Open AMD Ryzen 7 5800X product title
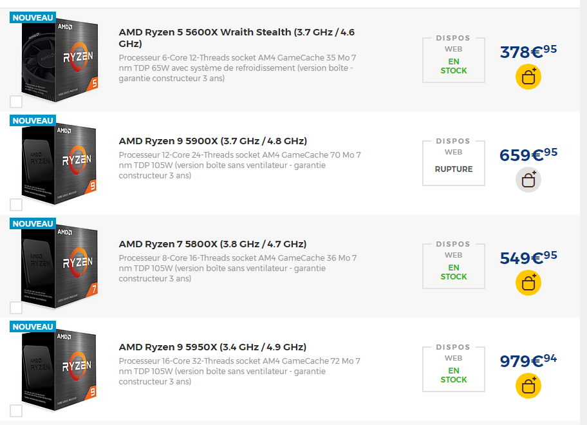587x425 pixels. [212, 244]
